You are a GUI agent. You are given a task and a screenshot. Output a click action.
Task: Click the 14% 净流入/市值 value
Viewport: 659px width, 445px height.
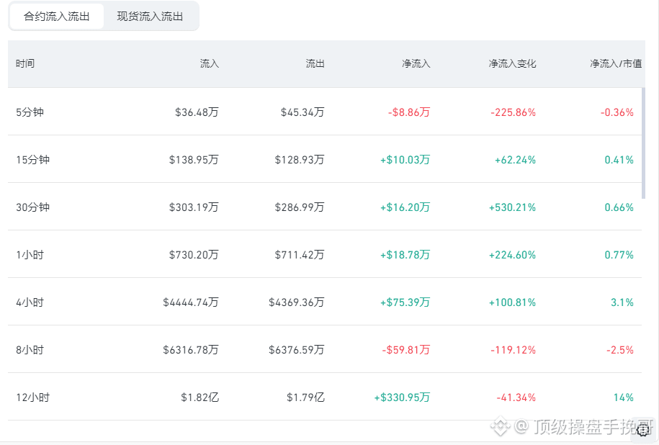click(623, 397)
